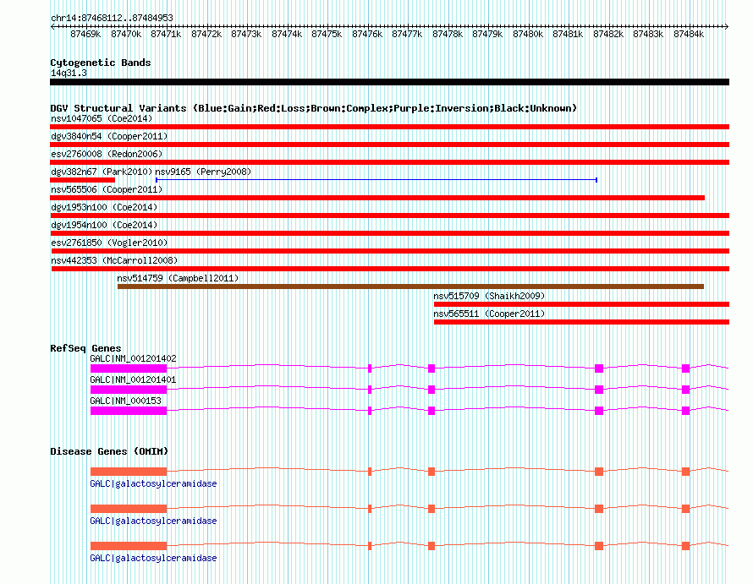Open variant nsv514759 (Campbell2011) label
753x584 pixels.
(178, 278)
